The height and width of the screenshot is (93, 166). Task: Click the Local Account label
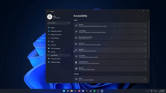pos(57,18)
